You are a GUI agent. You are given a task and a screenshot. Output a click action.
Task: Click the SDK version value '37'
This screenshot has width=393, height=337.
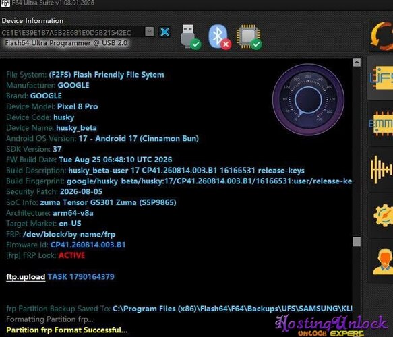[57, 149]
